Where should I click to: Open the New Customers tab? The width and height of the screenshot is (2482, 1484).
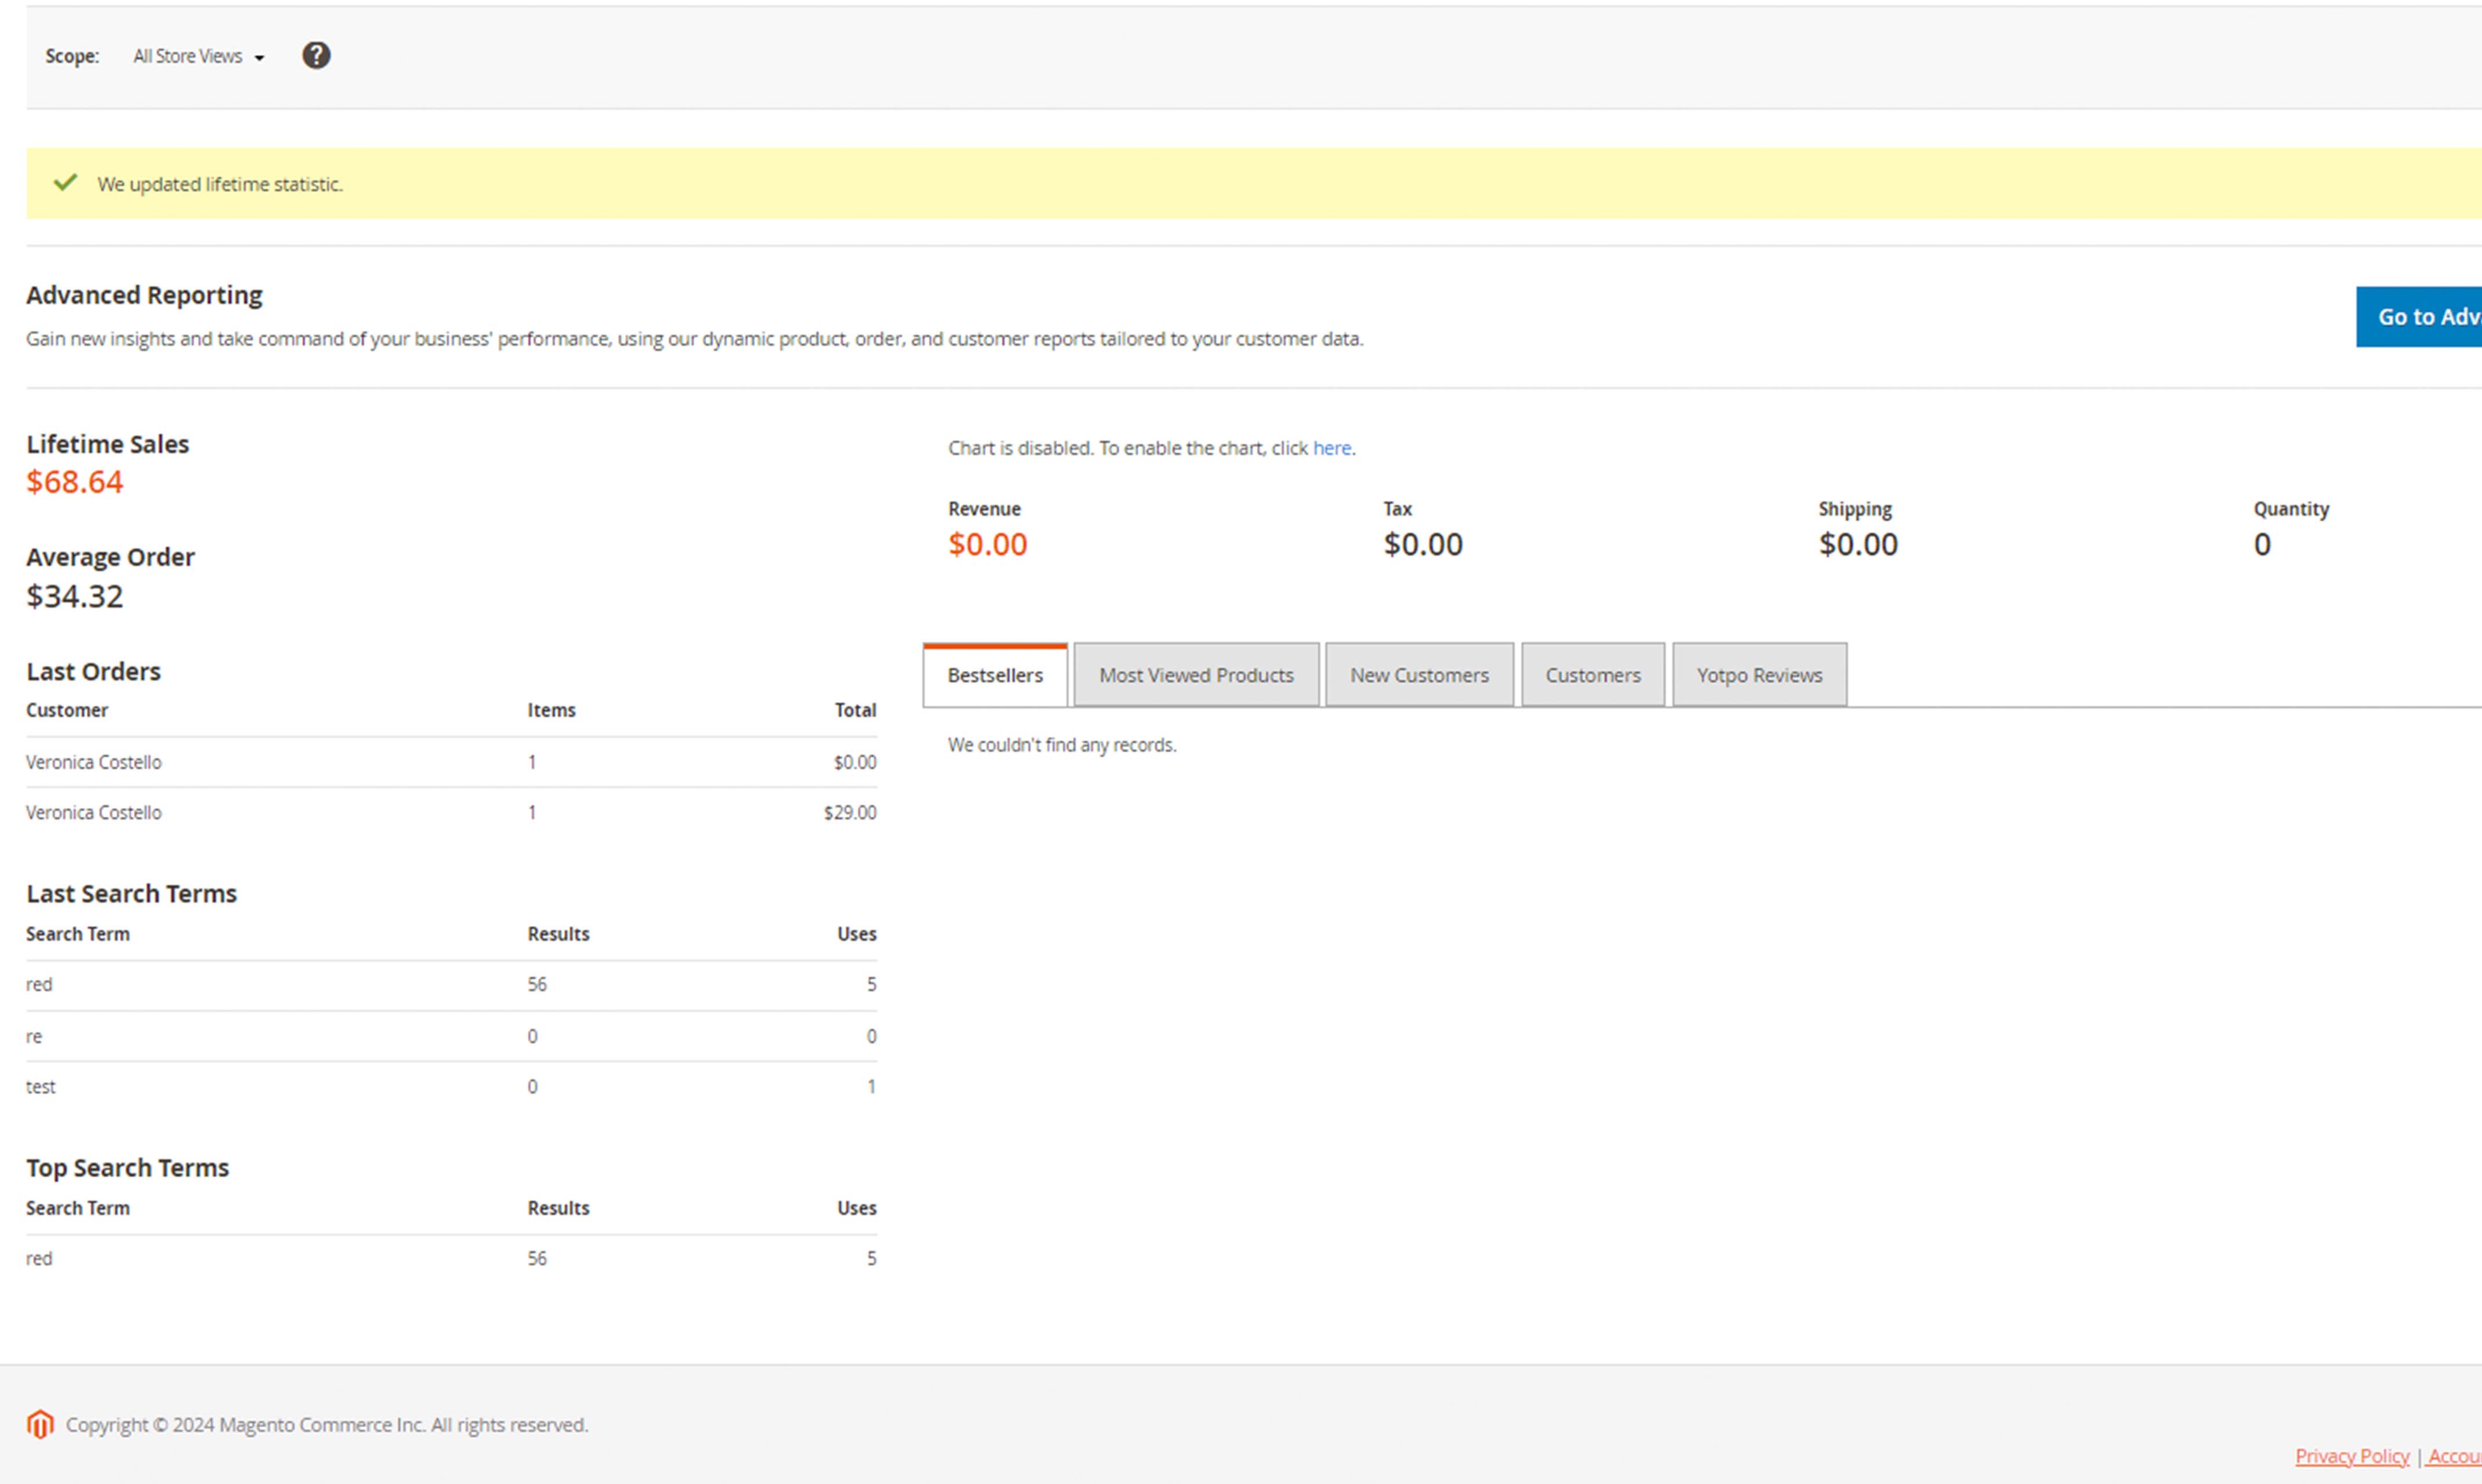point(1419,675)
